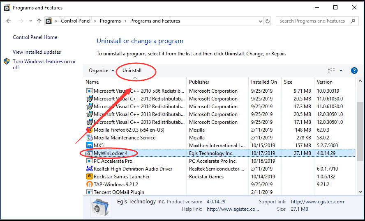Click the vertical scrollbar thumb
Image resolution: width=365 pixels, height=221 pixels.
[360, 131]
